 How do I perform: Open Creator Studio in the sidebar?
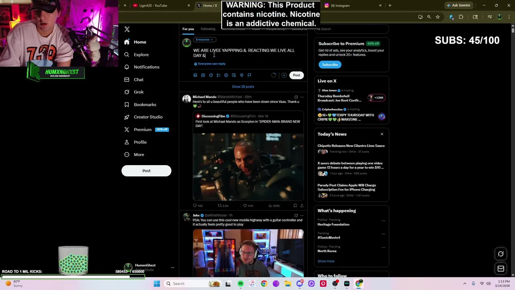(x=143, y=117)
